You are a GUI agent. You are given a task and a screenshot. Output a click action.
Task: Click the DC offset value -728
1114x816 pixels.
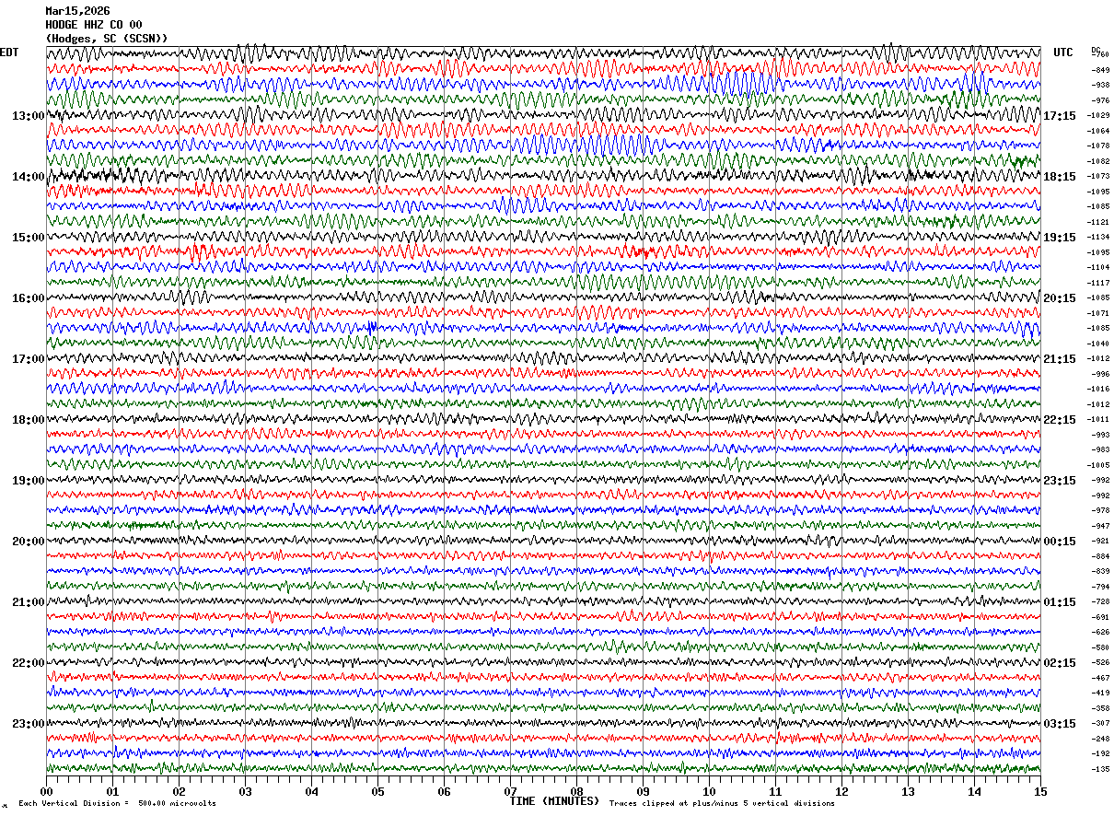(1100, 601)
